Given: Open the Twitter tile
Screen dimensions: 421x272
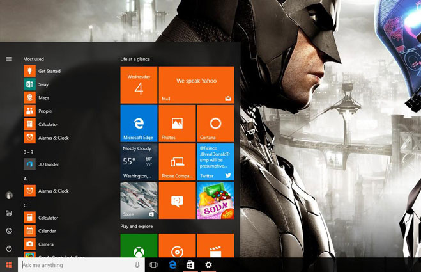Looking at the screenshot, I should coord(215,162).
